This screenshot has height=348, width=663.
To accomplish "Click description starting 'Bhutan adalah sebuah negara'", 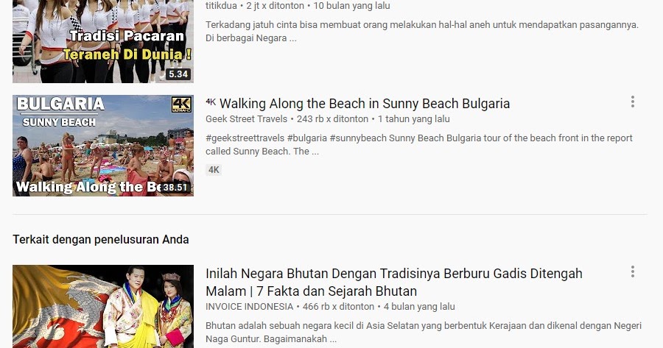I will tap(424, 332).
